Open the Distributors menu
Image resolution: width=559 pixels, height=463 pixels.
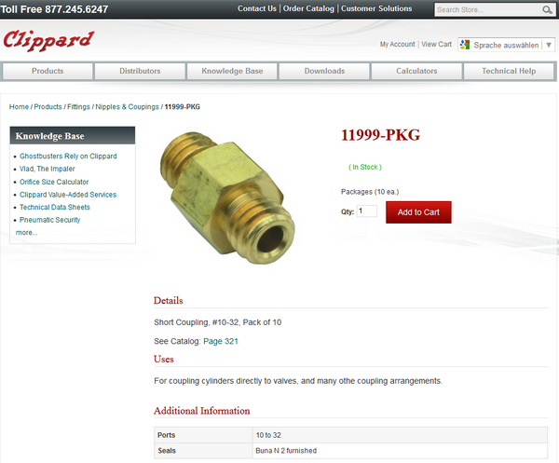(x=140, y=71)
